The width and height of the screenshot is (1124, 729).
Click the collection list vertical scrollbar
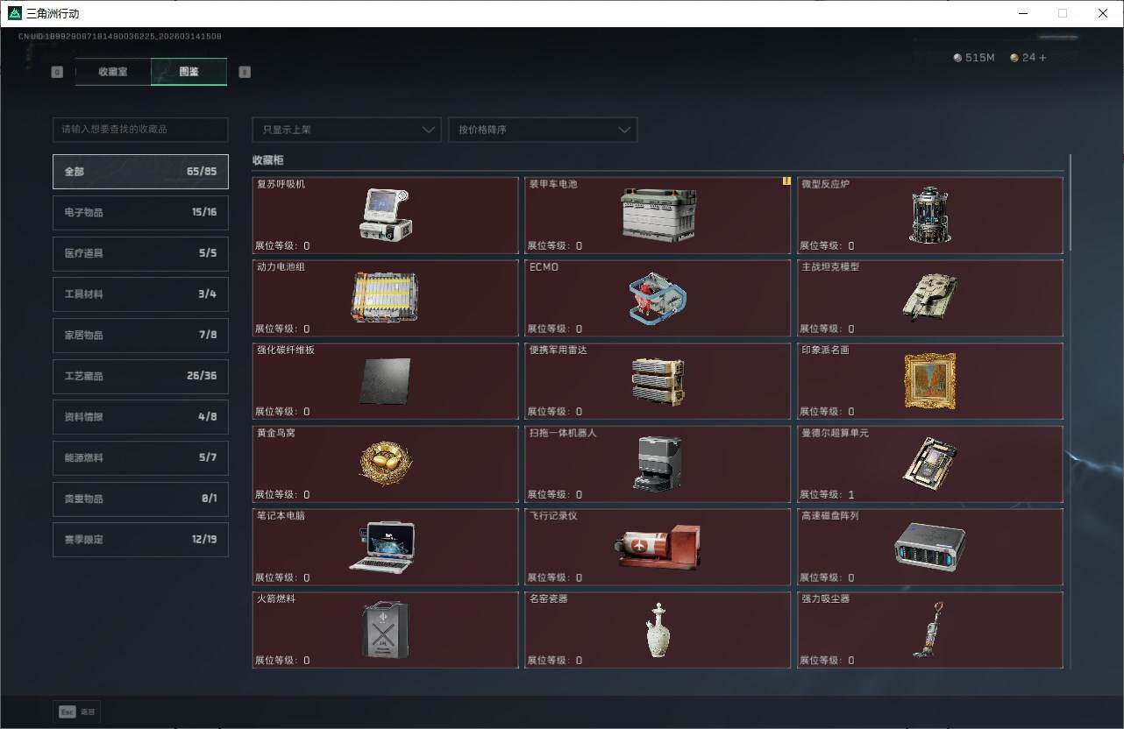pos(1071,203)
